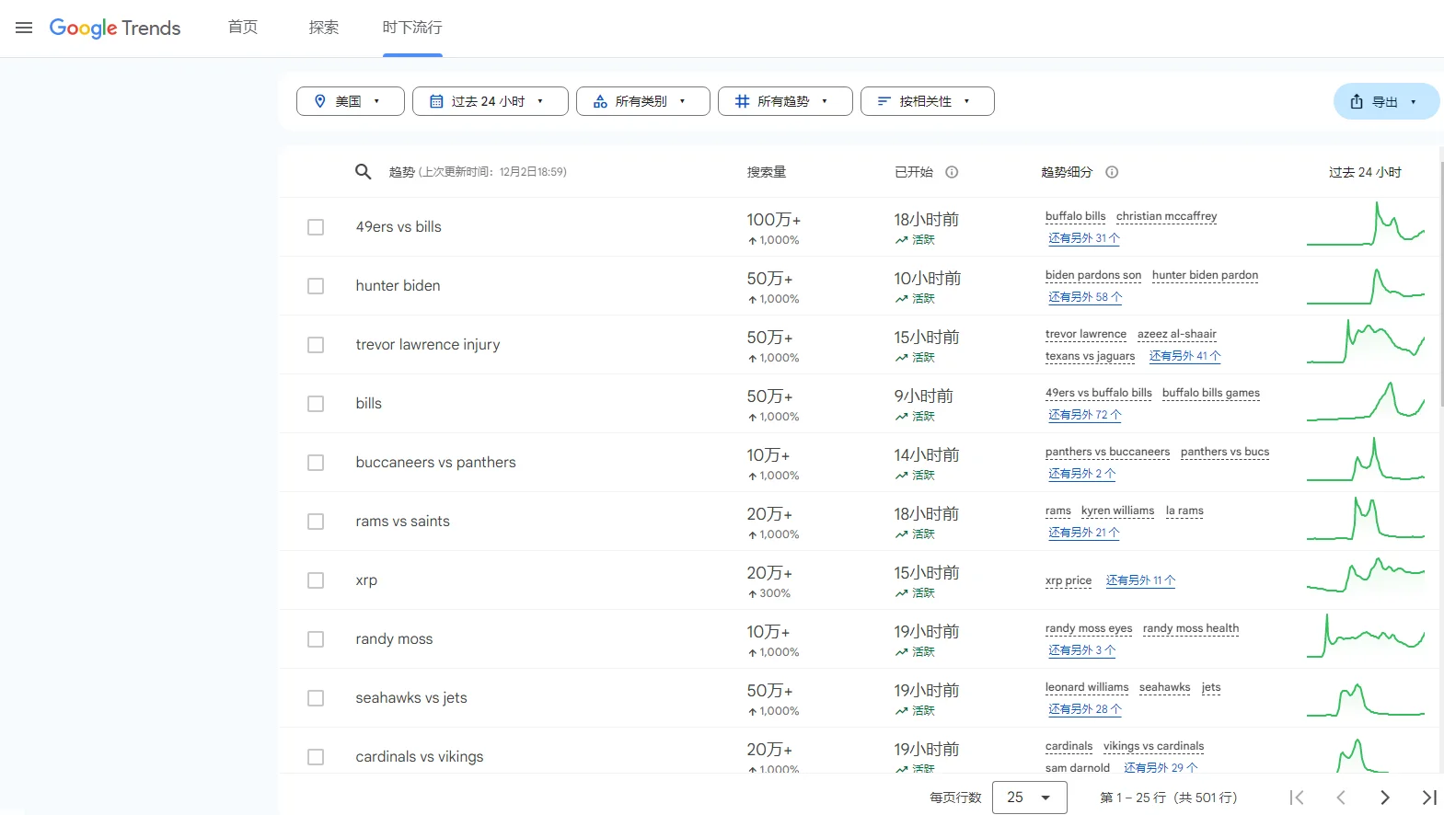Go to the next page

1385,798
